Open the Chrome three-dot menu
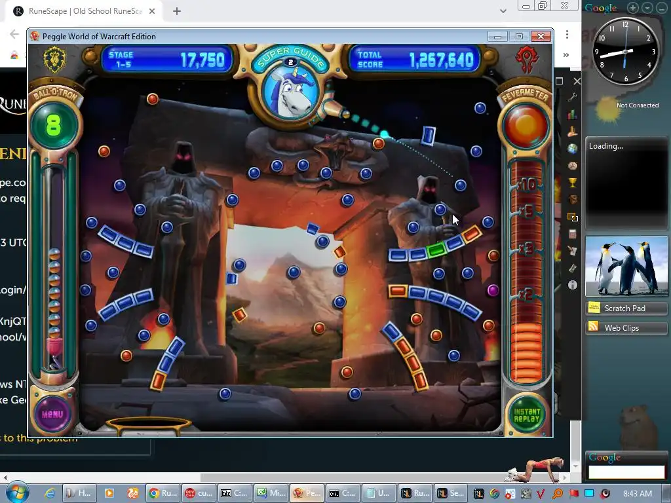Viewport: 671px width, 503px height. click(567, 34)
